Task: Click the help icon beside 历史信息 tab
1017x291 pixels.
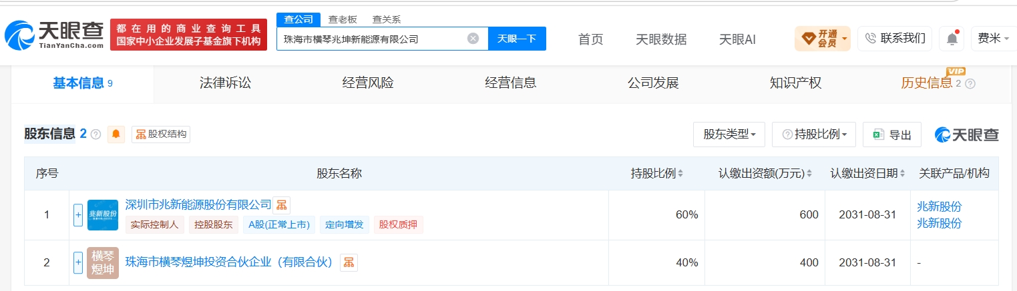Action: click(970, 84)
